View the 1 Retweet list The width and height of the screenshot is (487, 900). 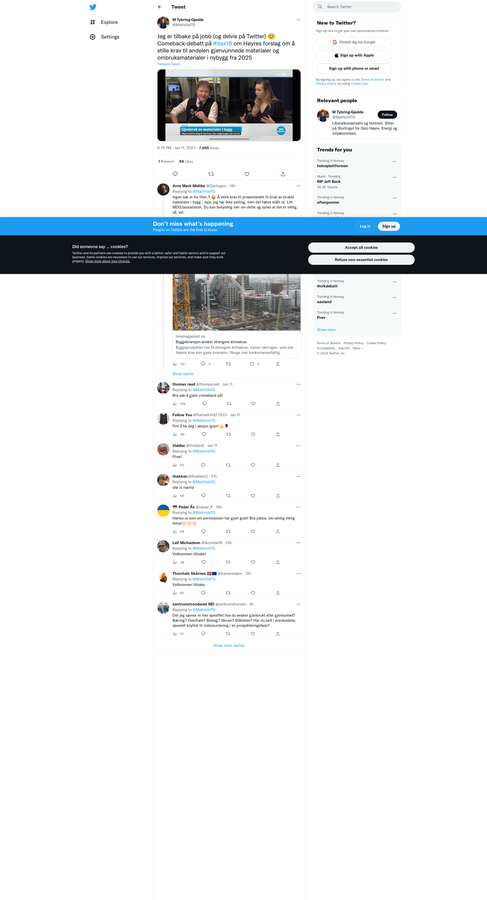pyautogui.click(x=166, y=161)
